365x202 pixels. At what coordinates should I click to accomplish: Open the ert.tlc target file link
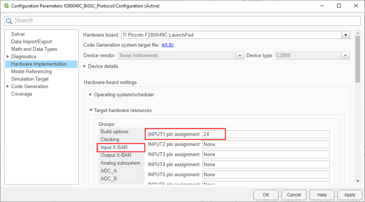point(168,45)
